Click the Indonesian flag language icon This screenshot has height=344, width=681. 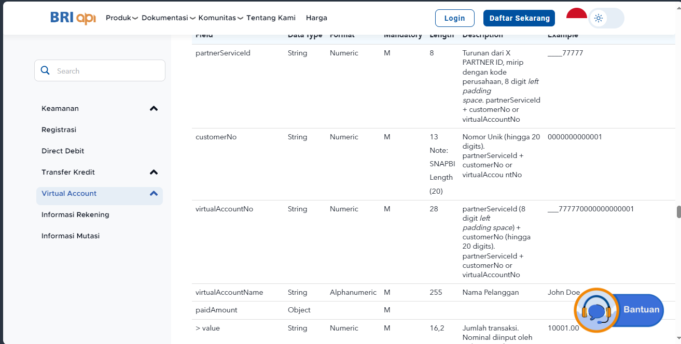point(576,14)
